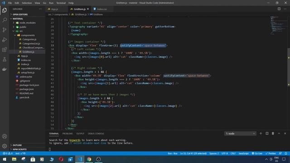Open the terminal selector dropdown '1: node'
The image size is (290, 163).
pos(240,134)
